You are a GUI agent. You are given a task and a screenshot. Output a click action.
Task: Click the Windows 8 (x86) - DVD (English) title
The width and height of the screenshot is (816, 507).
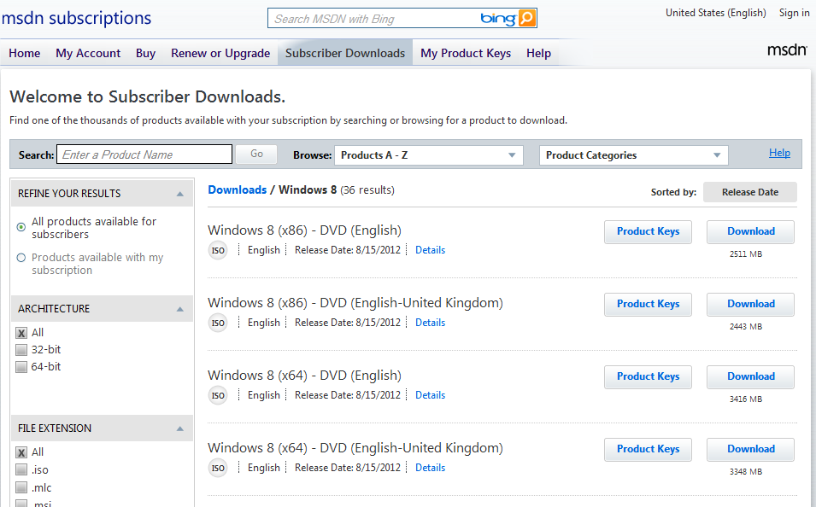pos(304,230)
